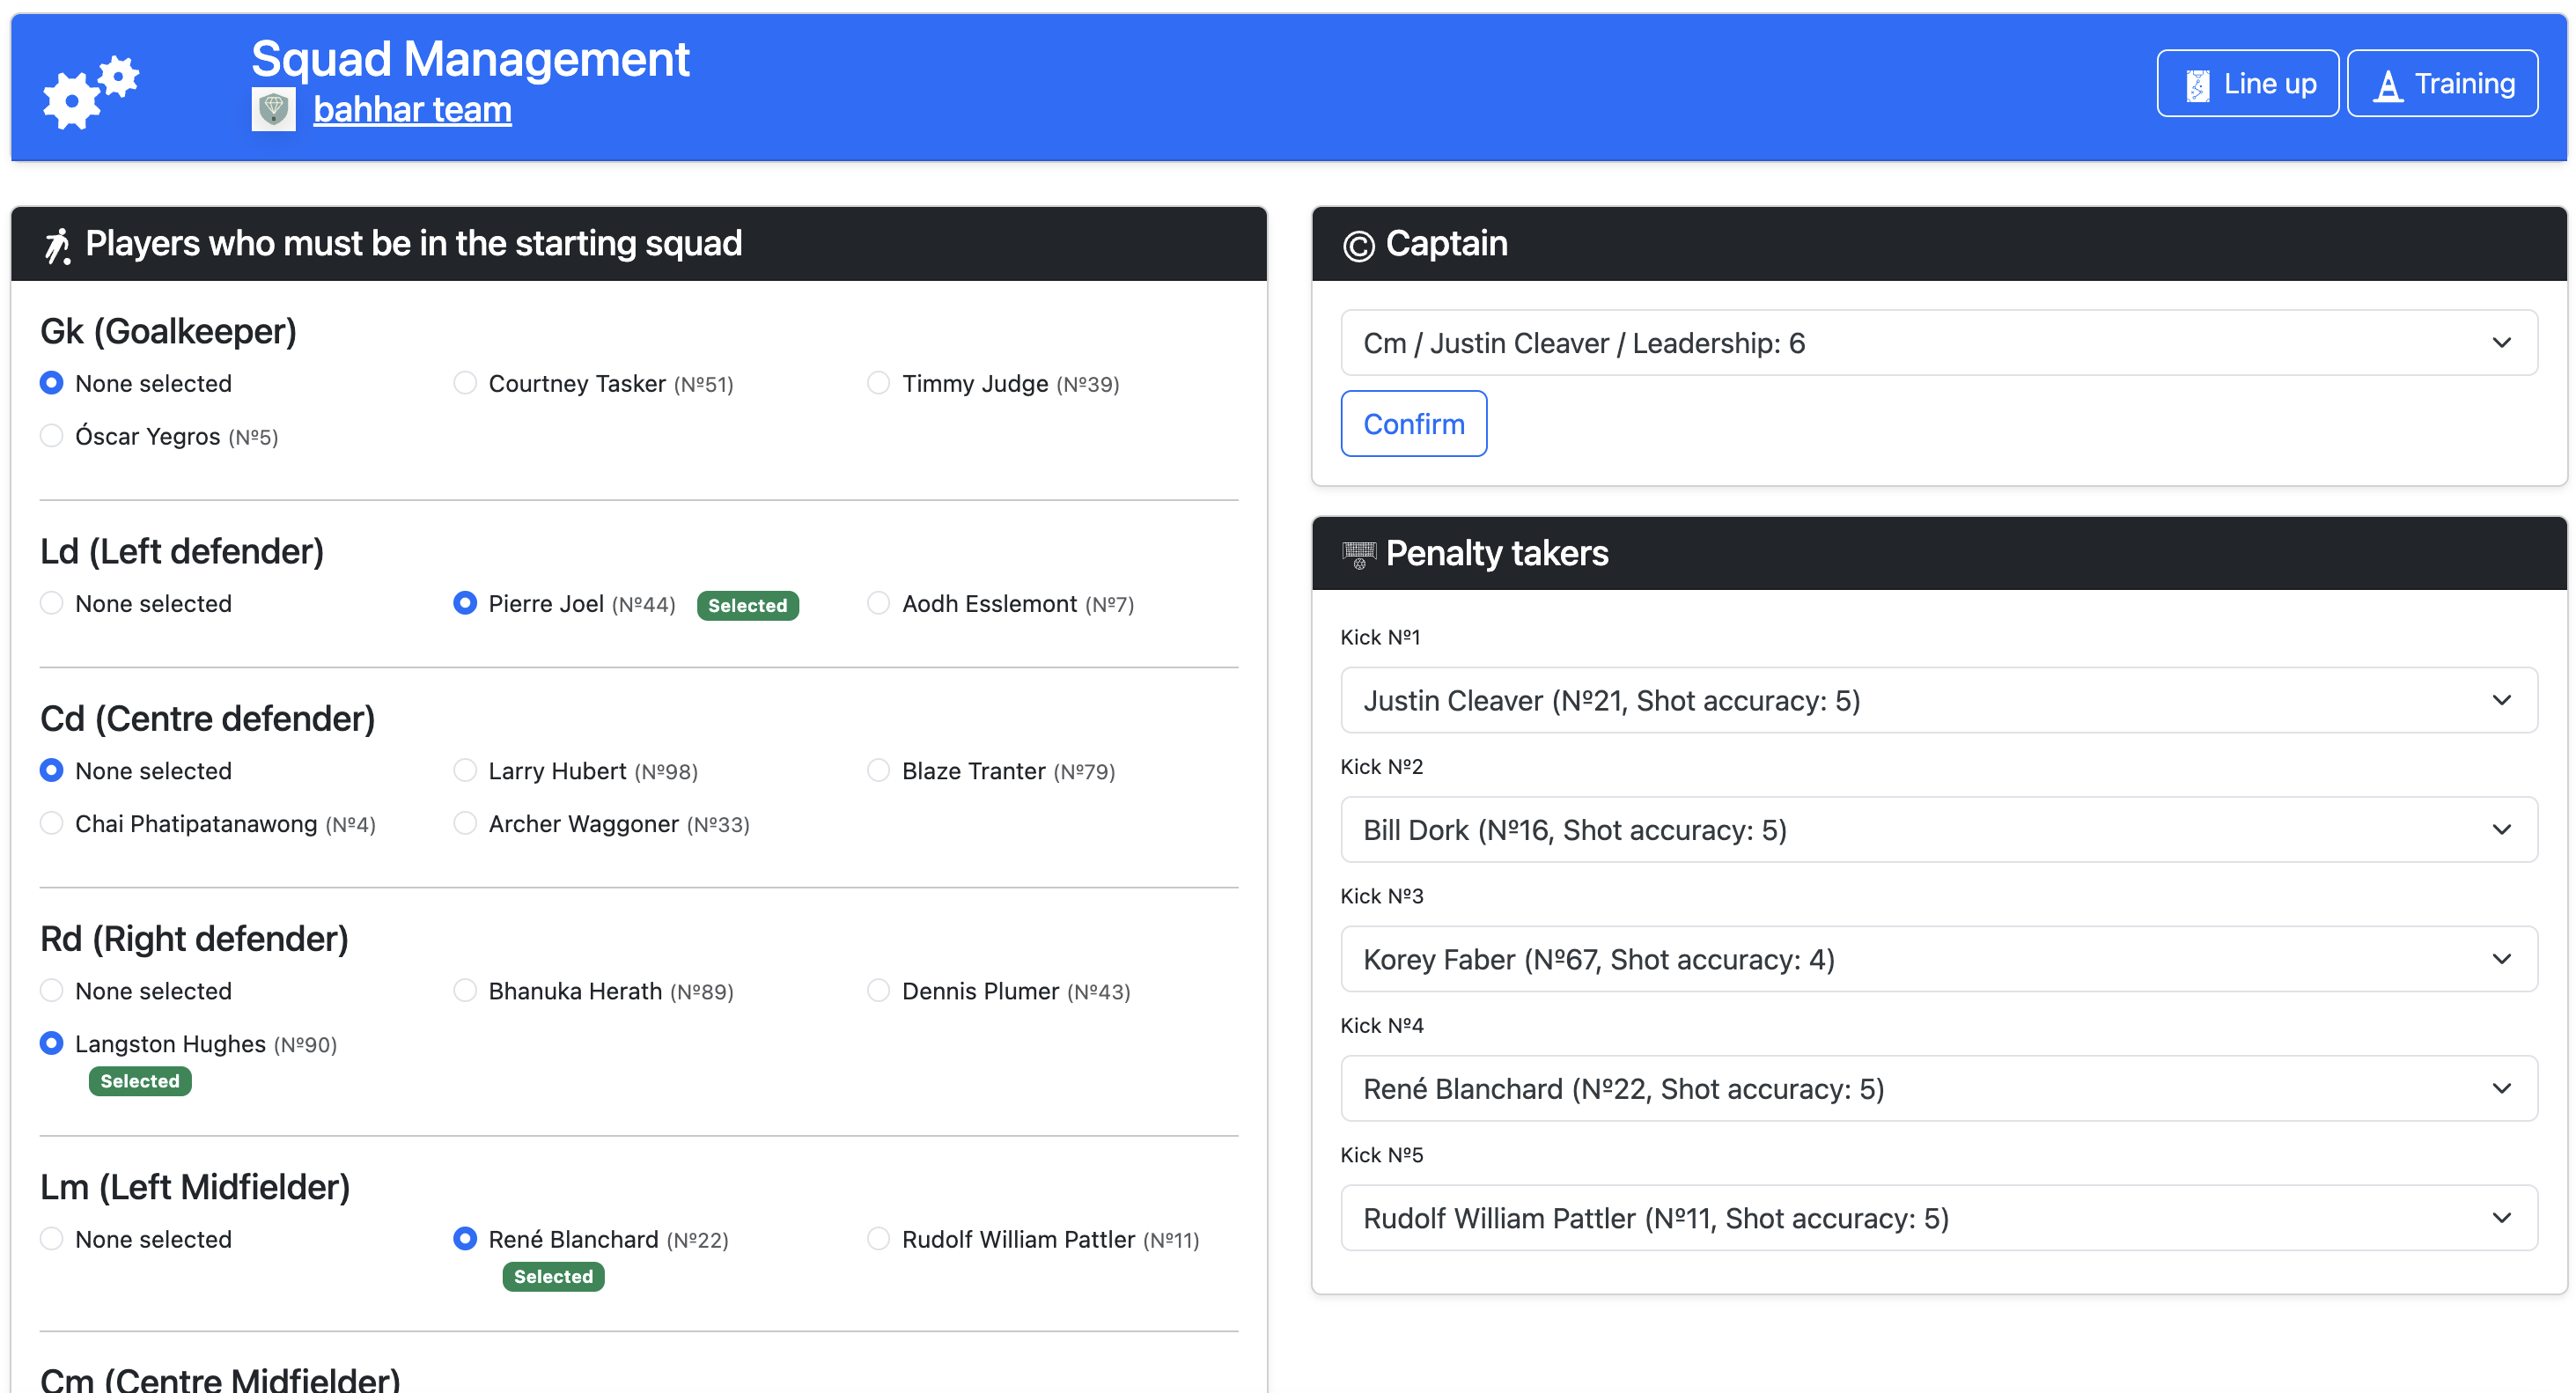Open the bahhar team link
Viewport: 2576px width, 1393px height.
click(412, 110)
